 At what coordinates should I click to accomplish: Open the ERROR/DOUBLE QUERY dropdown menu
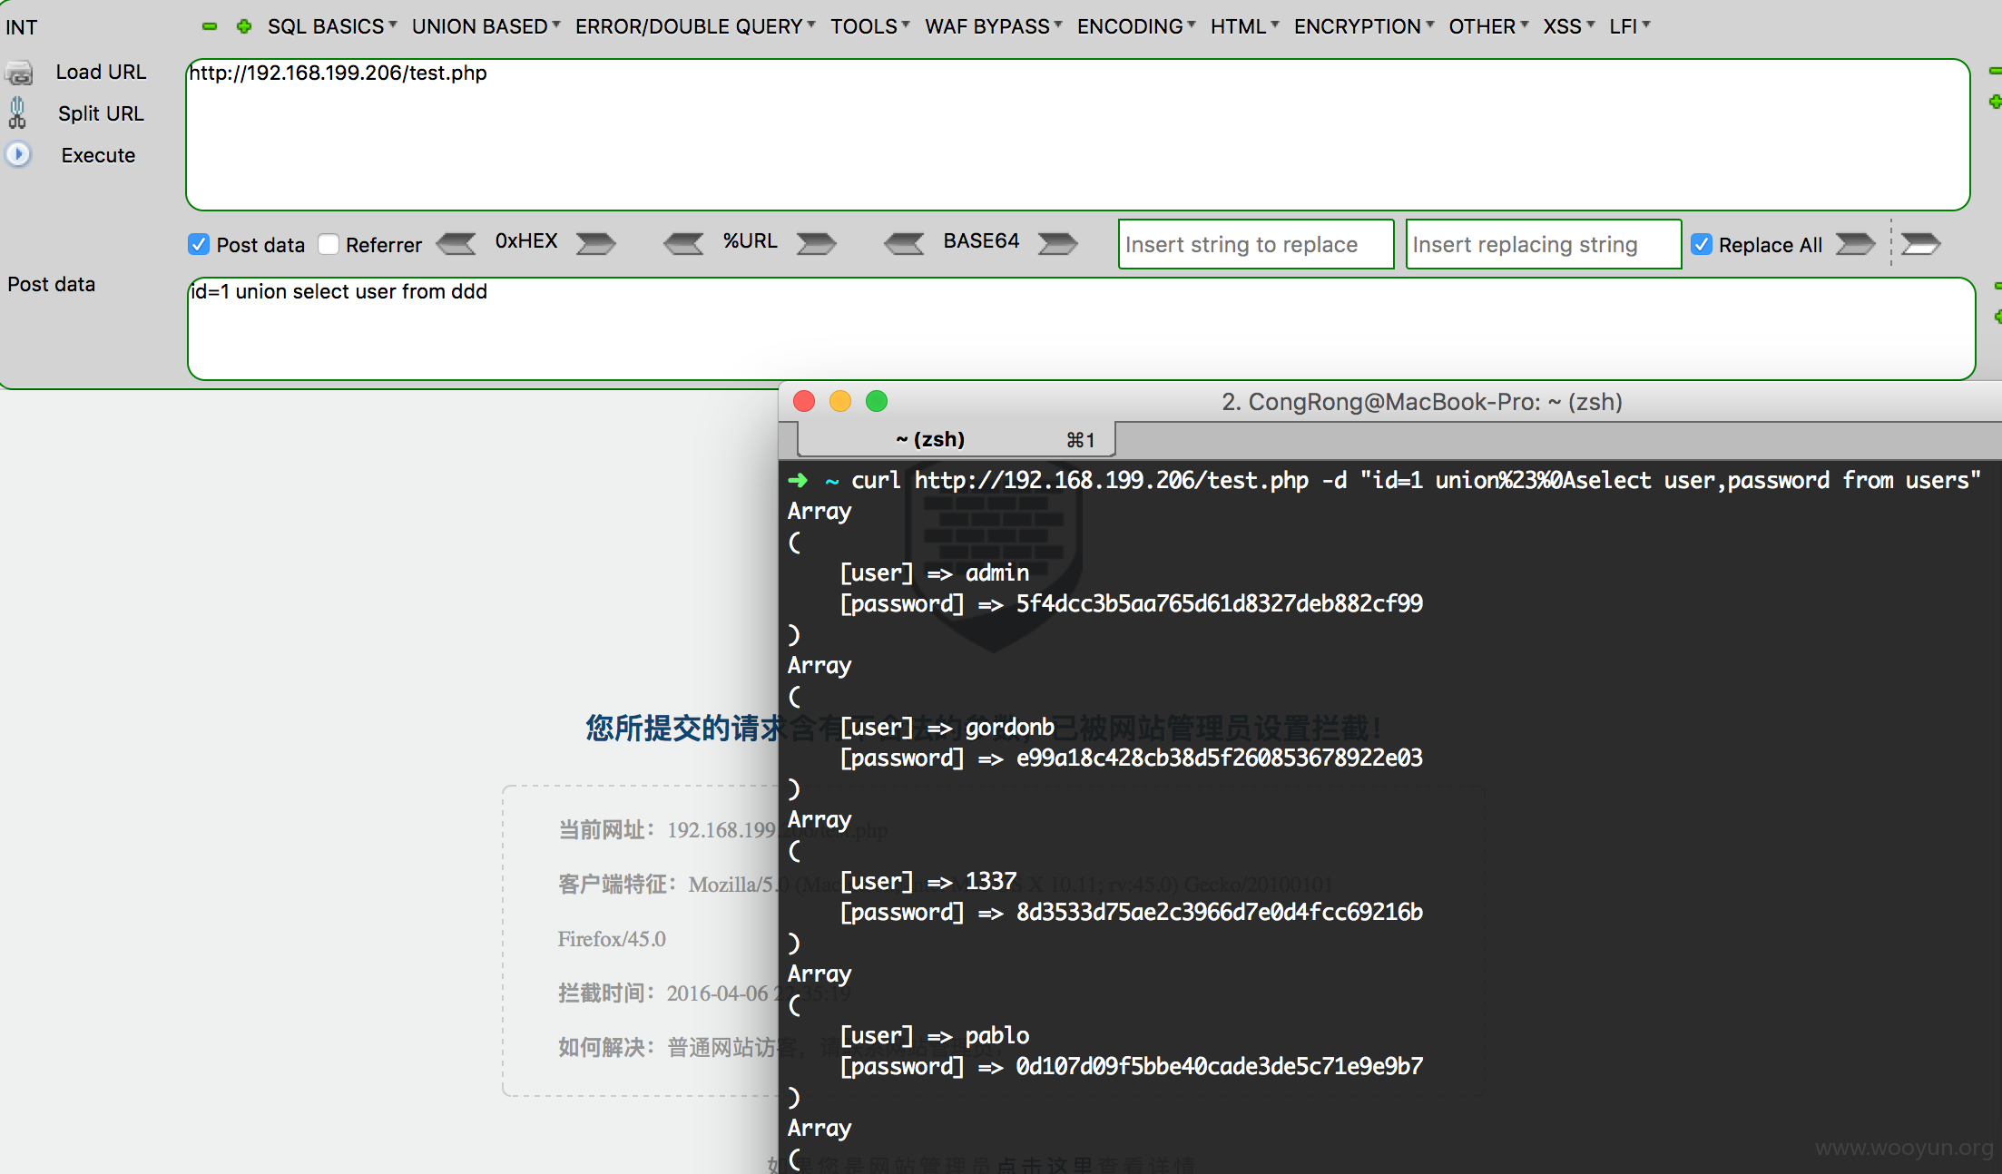point(695,26)
